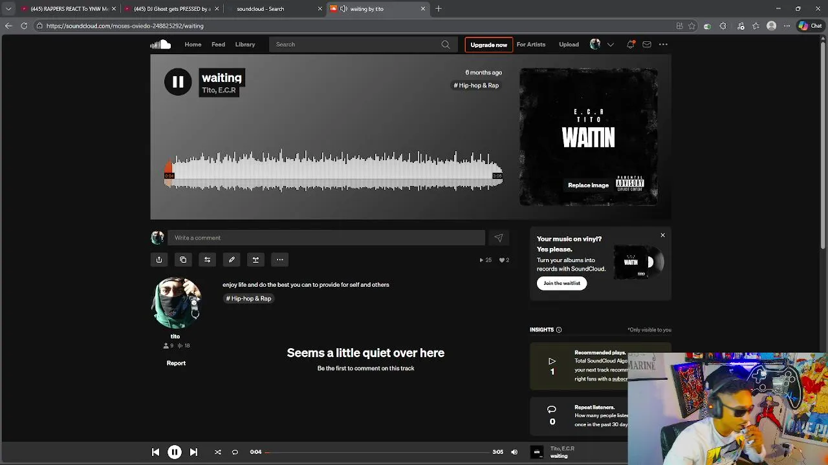Open the browser profile avatar
828x465 pixels.
pyautogui.click(x=771, y=26)
